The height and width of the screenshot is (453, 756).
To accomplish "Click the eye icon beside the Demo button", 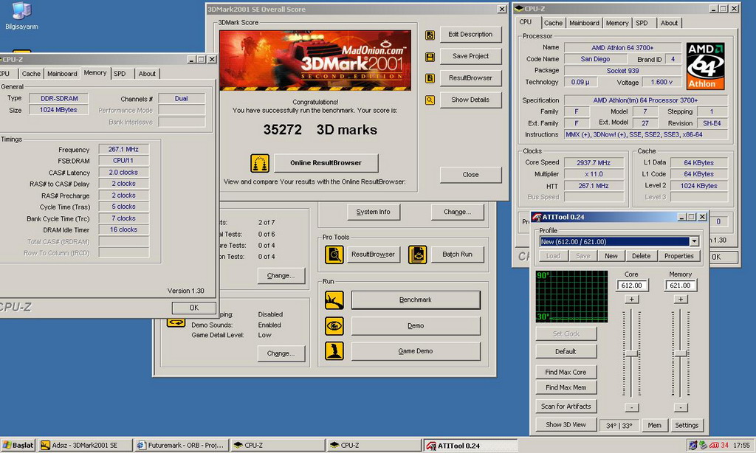I will tap(334, 326).
